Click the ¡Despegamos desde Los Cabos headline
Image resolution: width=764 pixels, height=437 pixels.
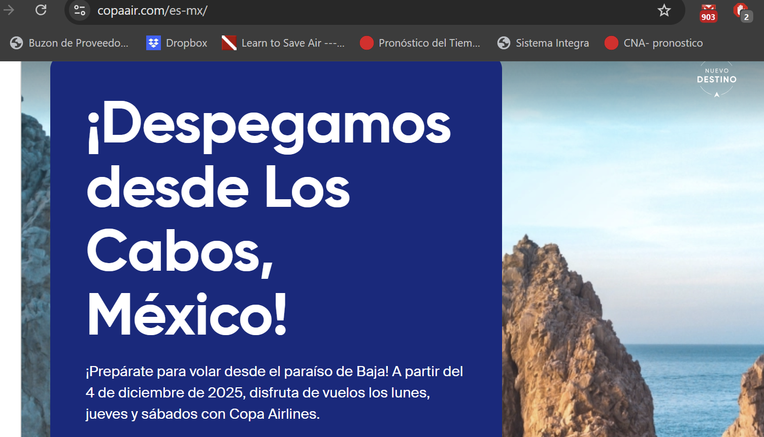pyautogui.click(x=269, y=218)
